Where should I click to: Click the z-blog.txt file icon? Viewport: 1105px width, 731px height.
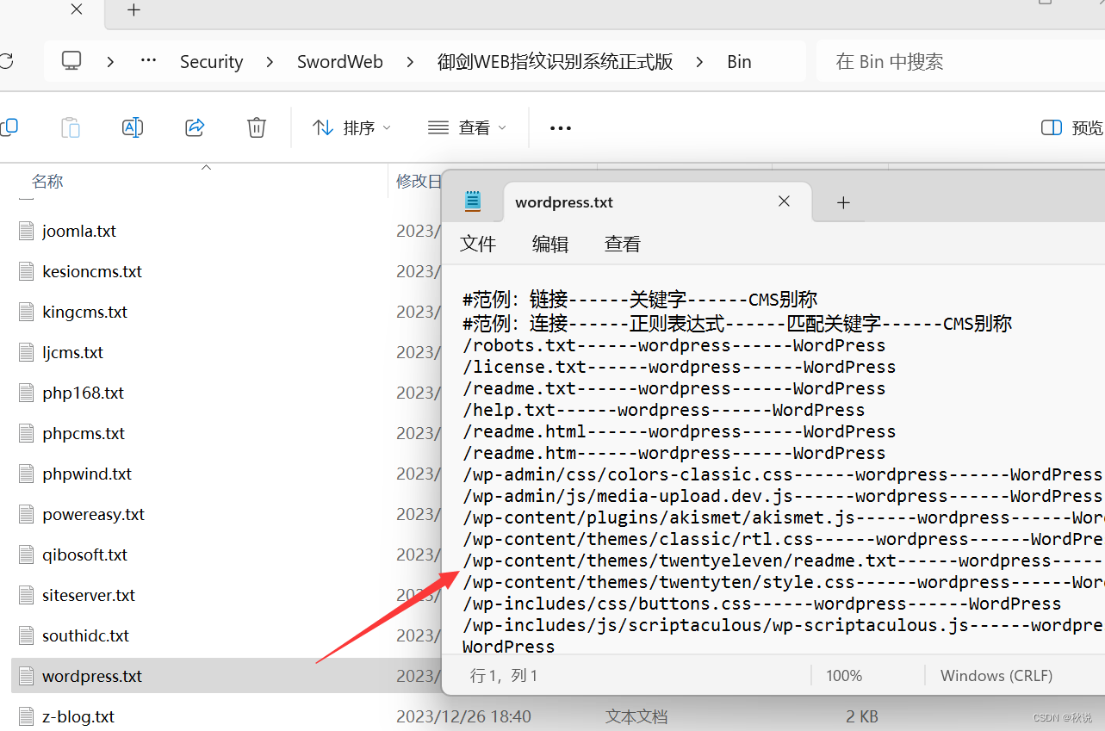point(27,716)
